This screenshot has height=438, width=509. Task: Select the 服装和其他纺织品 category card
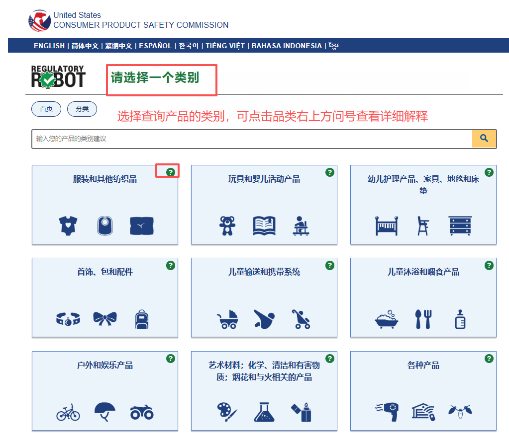(105, 205)
